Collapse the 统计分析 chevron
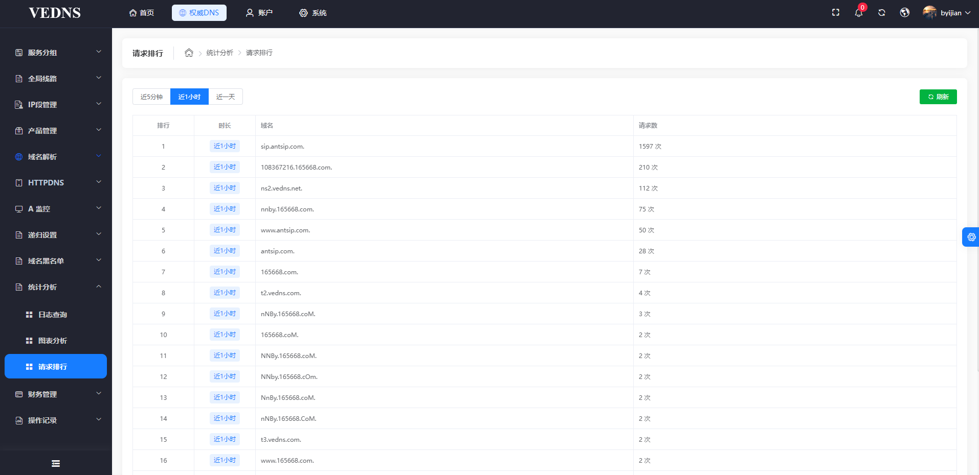 pyautogui.click(x=99, y=287)
